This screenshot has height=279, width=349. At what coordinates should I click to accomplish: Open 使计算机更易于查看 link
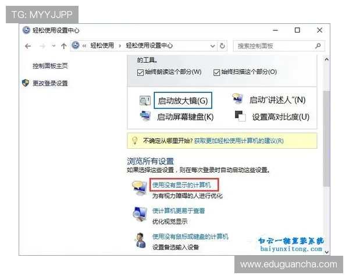click(179, 210)
